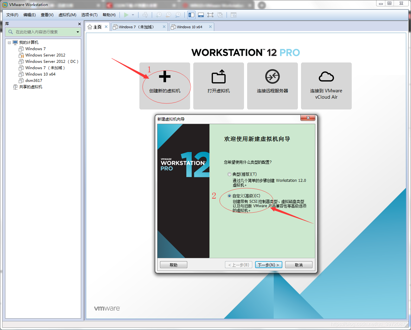Select Windows Server 2012 (DC) VM
The image size is (411, 330).
52,62
